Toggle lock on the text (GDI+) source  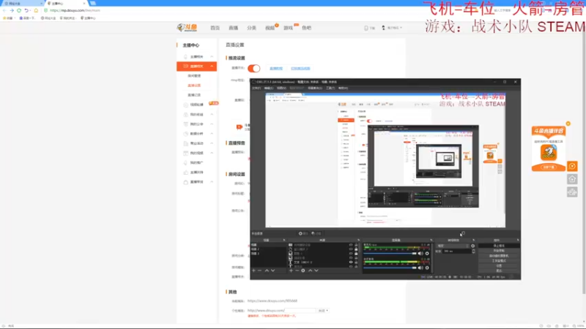pos(356,262)
